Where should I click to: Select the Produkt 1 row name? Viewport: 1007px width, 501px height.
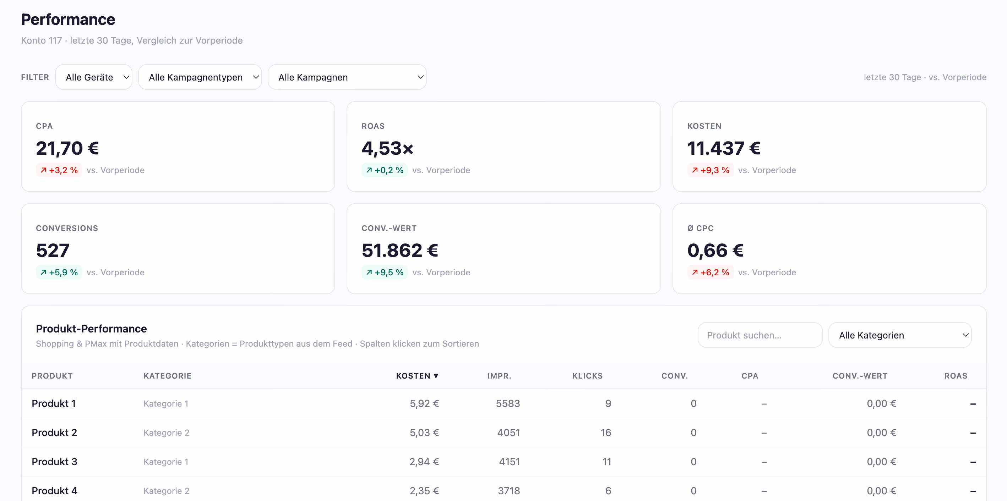54,403
